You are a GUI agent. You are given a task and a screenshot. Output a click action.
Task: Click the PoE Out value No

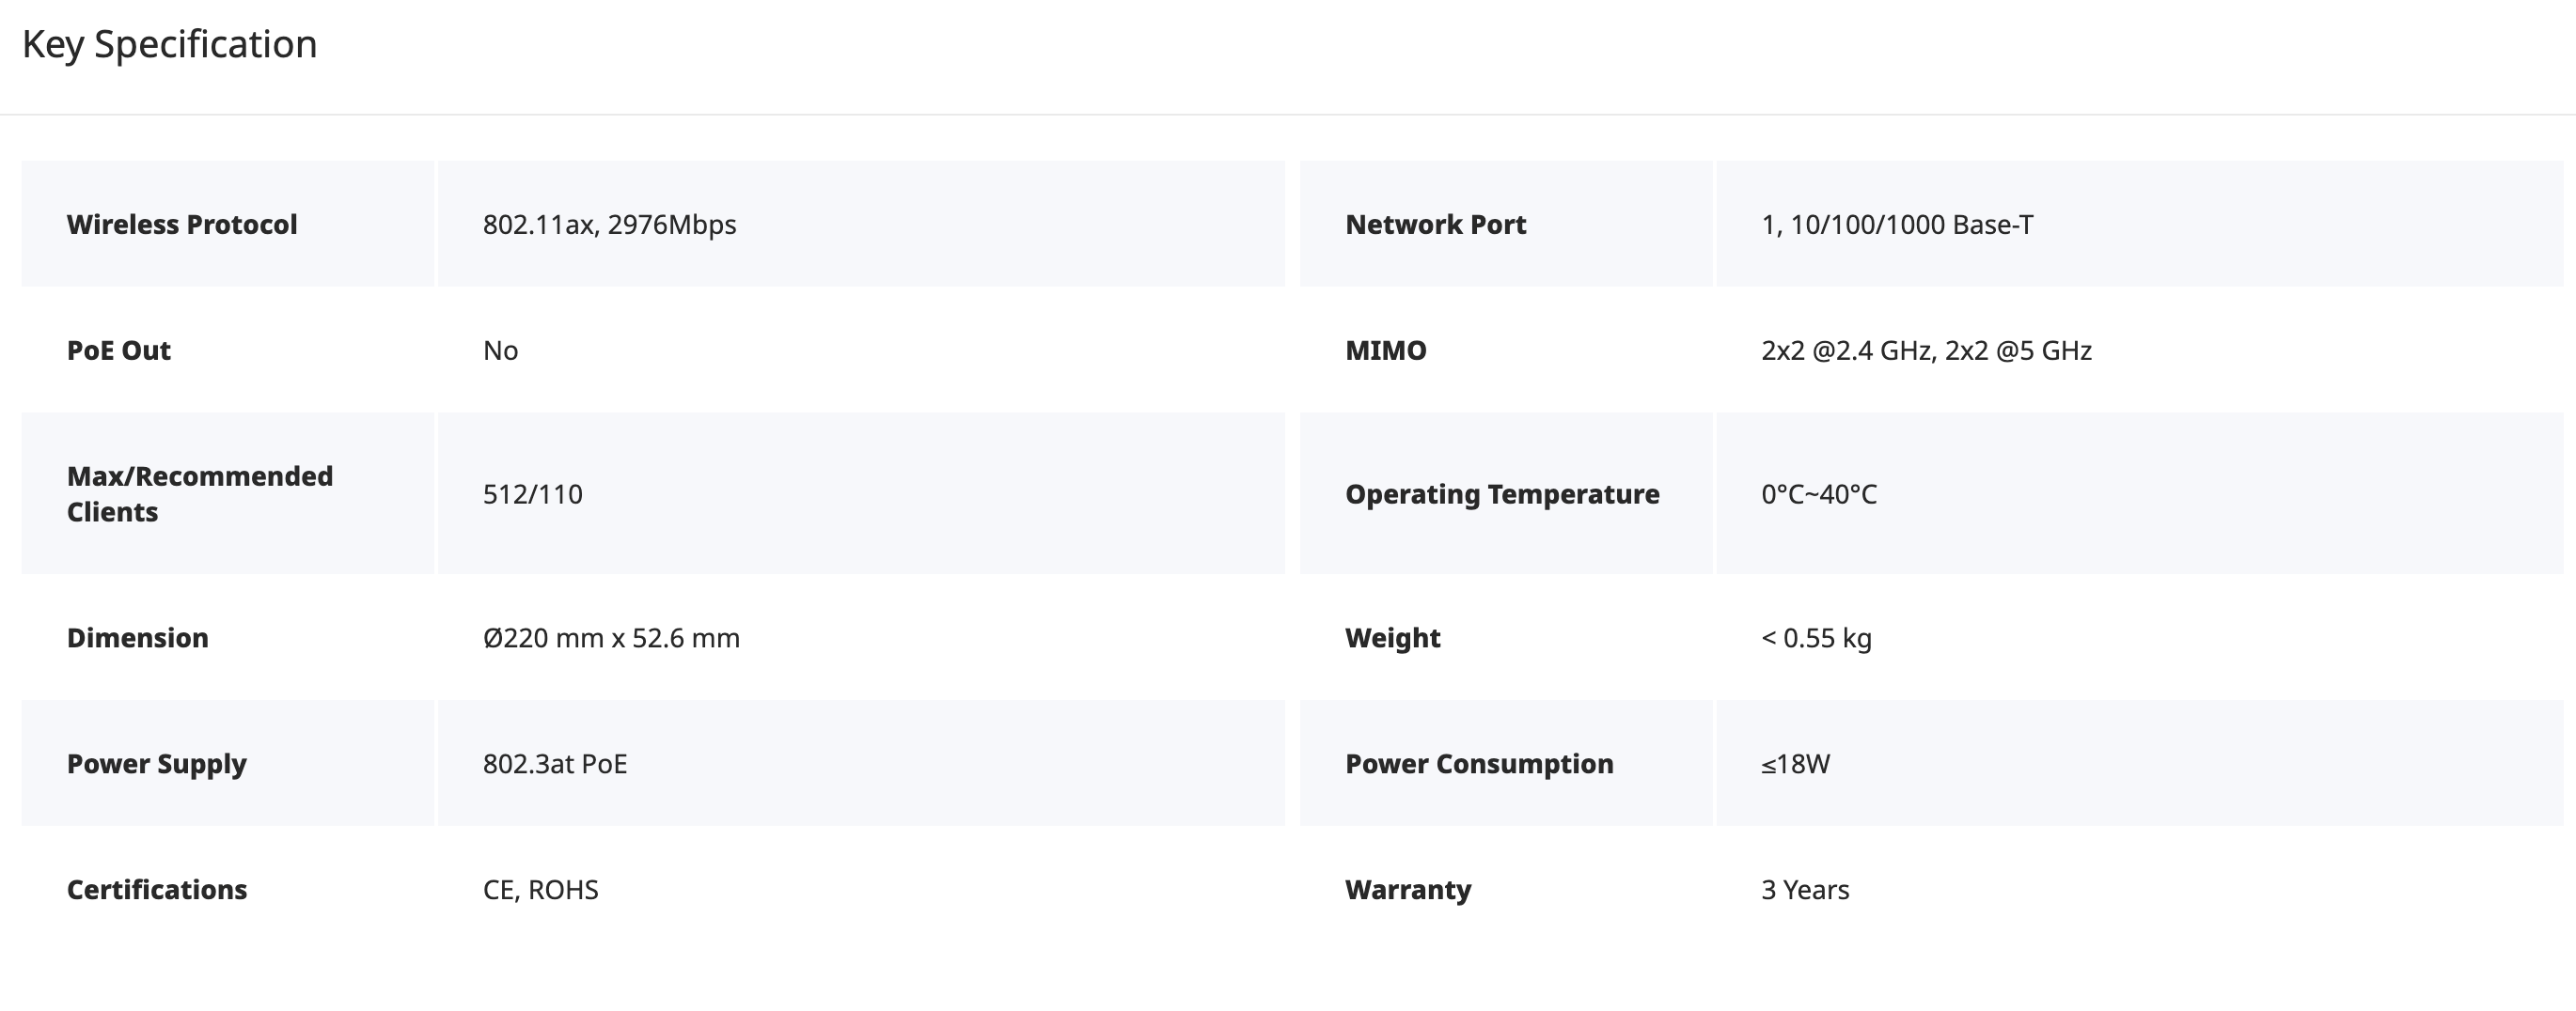pyautogui.click(x=501, y=350)
